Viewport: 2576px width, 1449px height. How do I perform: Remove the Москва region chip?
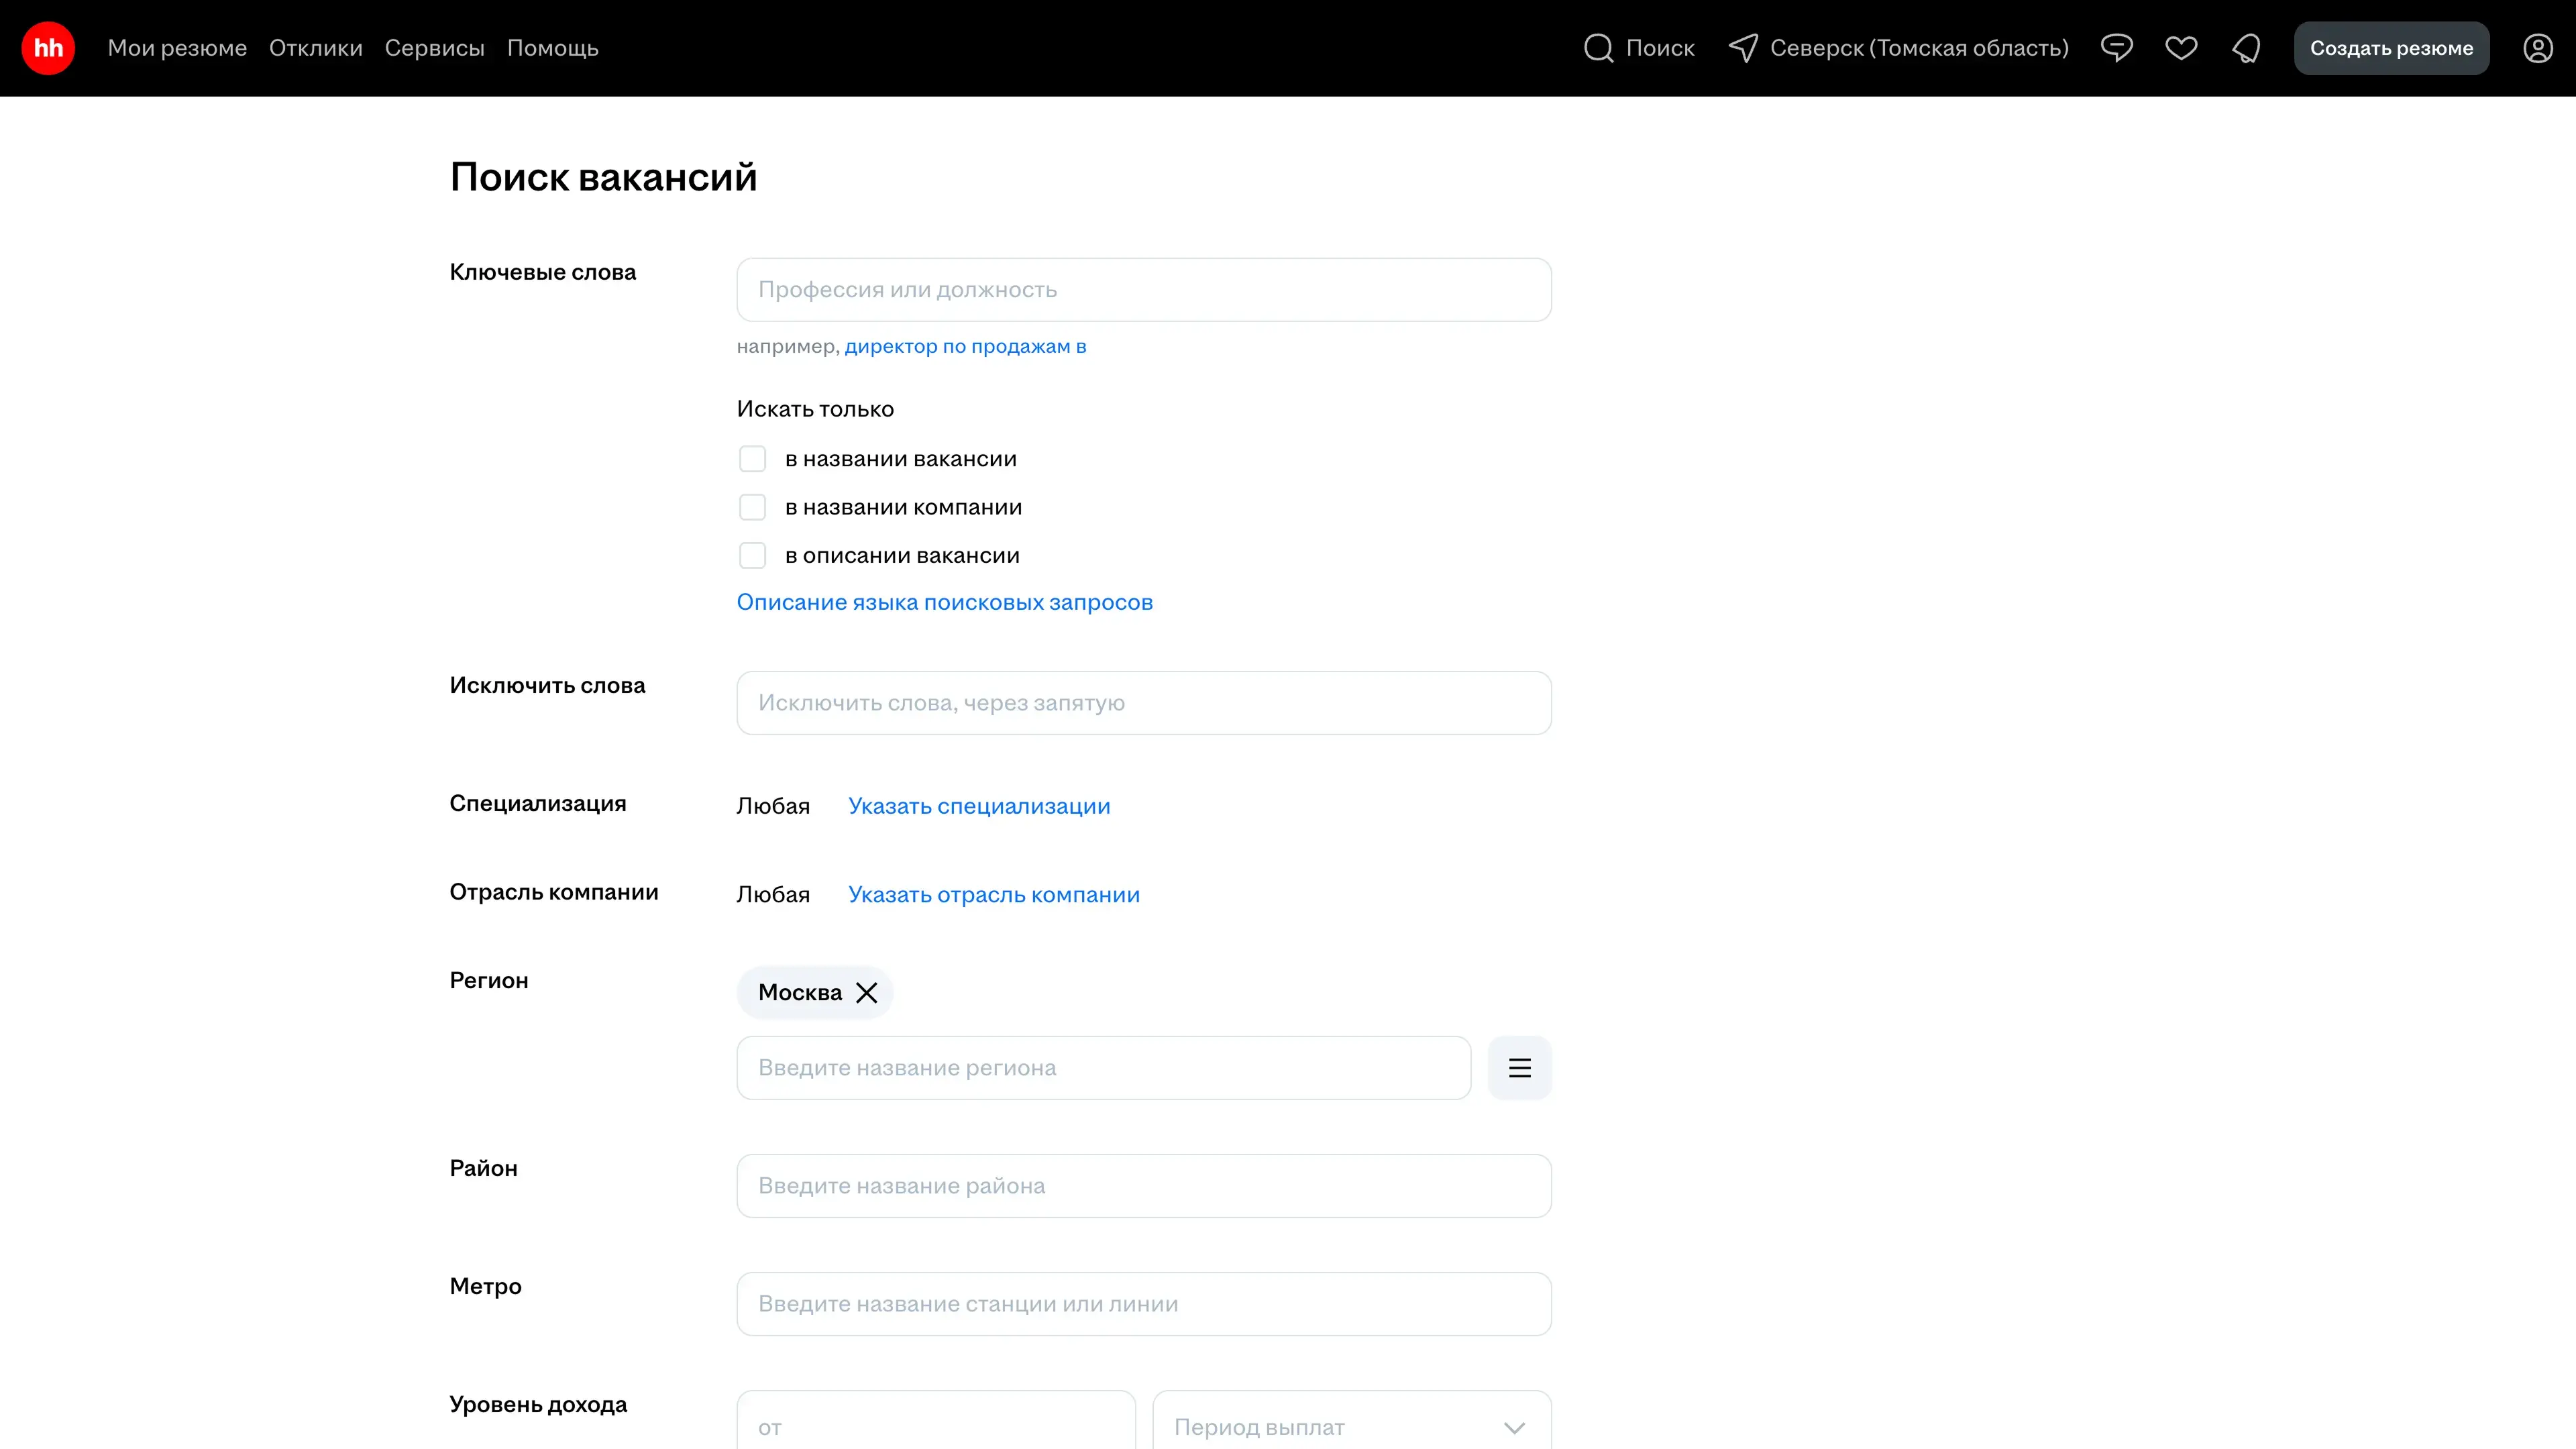tap(867, 992)
